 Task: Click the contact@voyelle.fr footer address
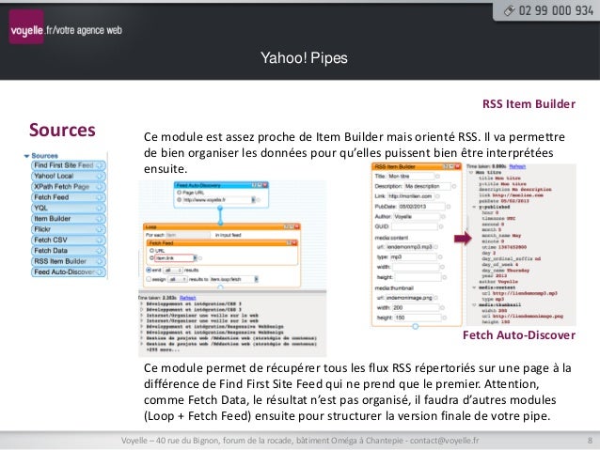click(444, 441)
